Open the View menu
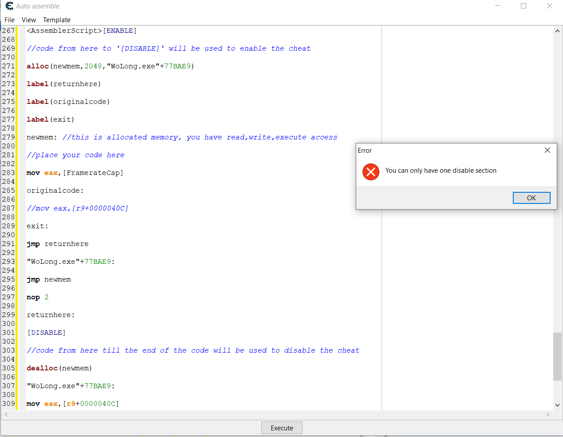Image resolution: width=563 pixels, height=437 pixels. pos(29,20)
